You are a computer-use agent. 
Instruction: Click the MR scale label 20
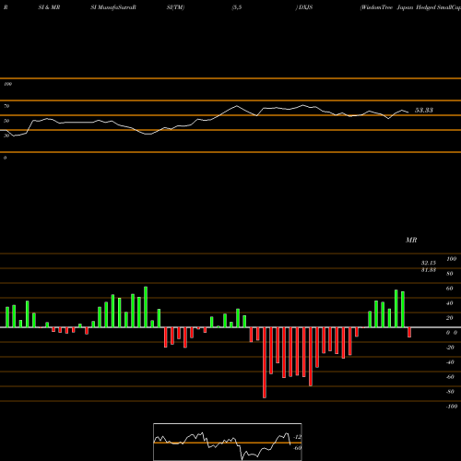pyautogui.click(x=450, y=318)
